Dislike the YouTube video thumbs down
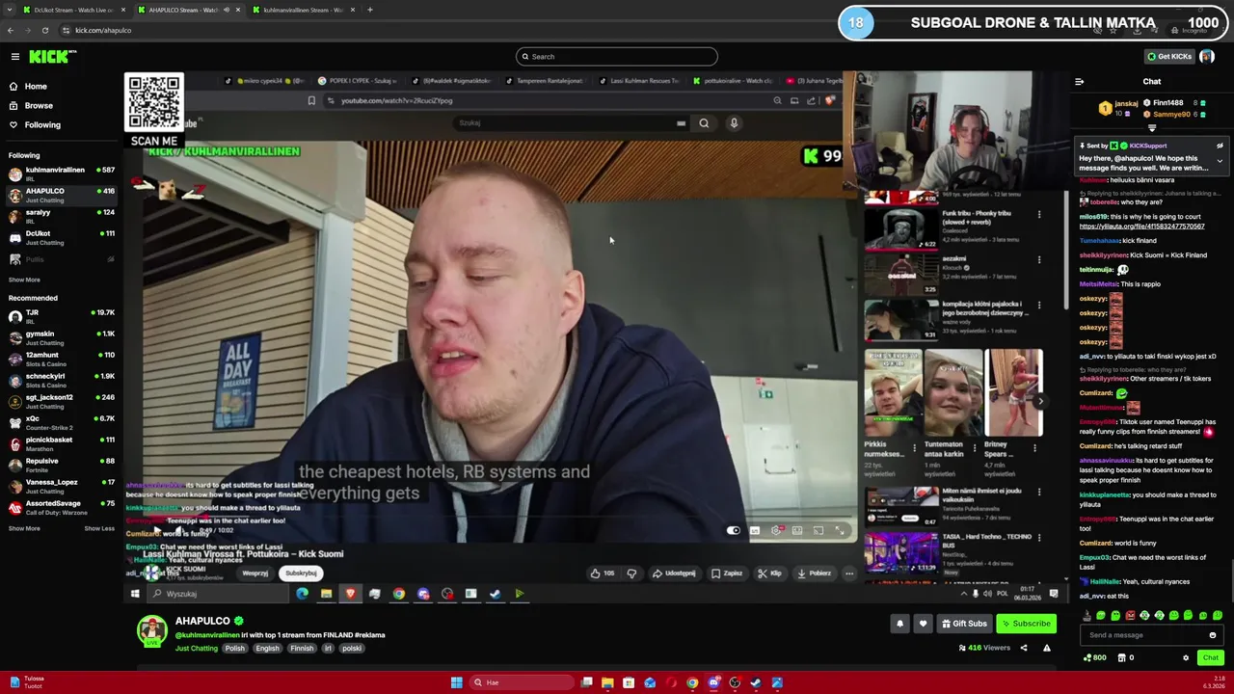 (631, 574)
